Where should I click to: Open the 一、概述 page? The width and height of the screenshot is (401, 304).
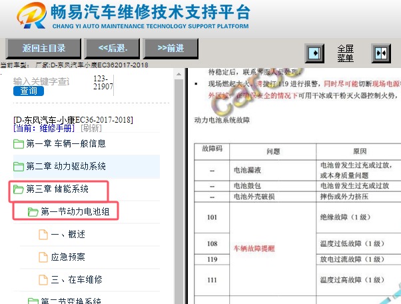68,234
